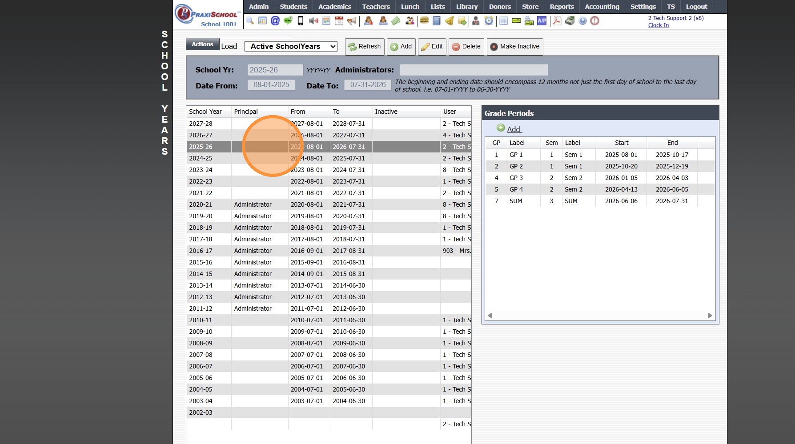Click the mobile phone icon
The height and width of the screenshot is (444, 795).
click(301, 21)
